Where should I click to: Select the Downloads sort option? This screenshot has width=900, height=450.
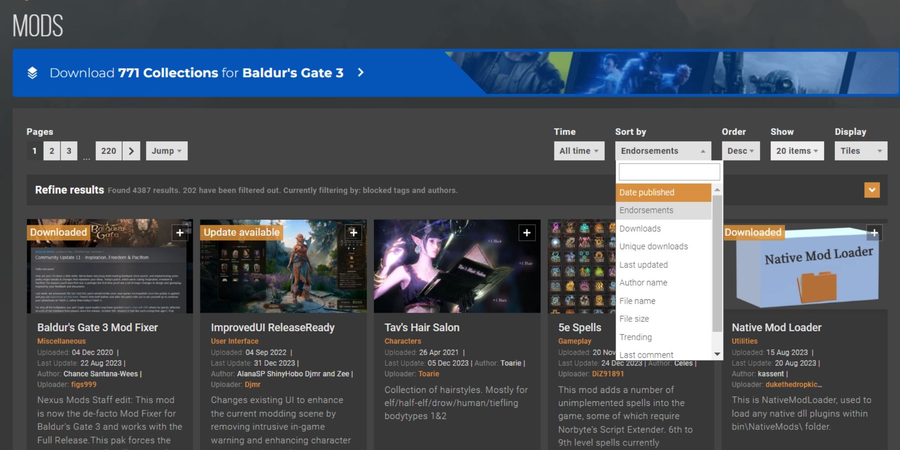640,228
